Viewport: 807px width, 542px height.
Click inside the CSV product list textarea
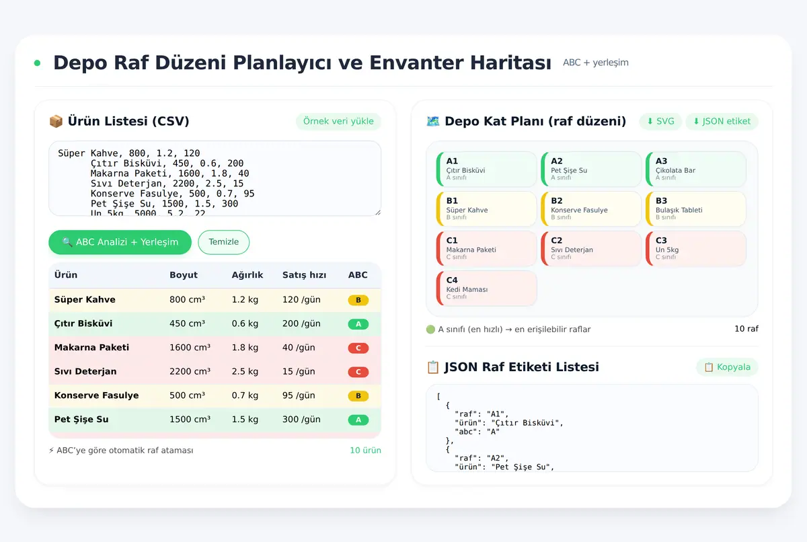point(215,178)
